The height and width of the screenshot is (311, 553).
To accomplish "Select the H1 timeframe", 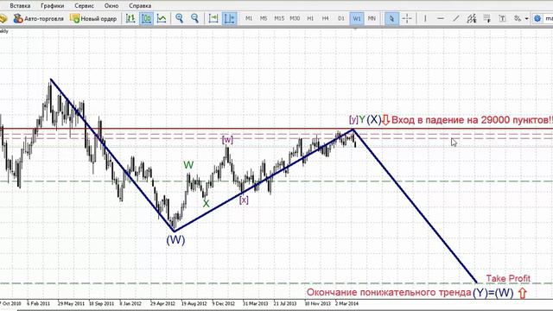I will tap(310, 18).
